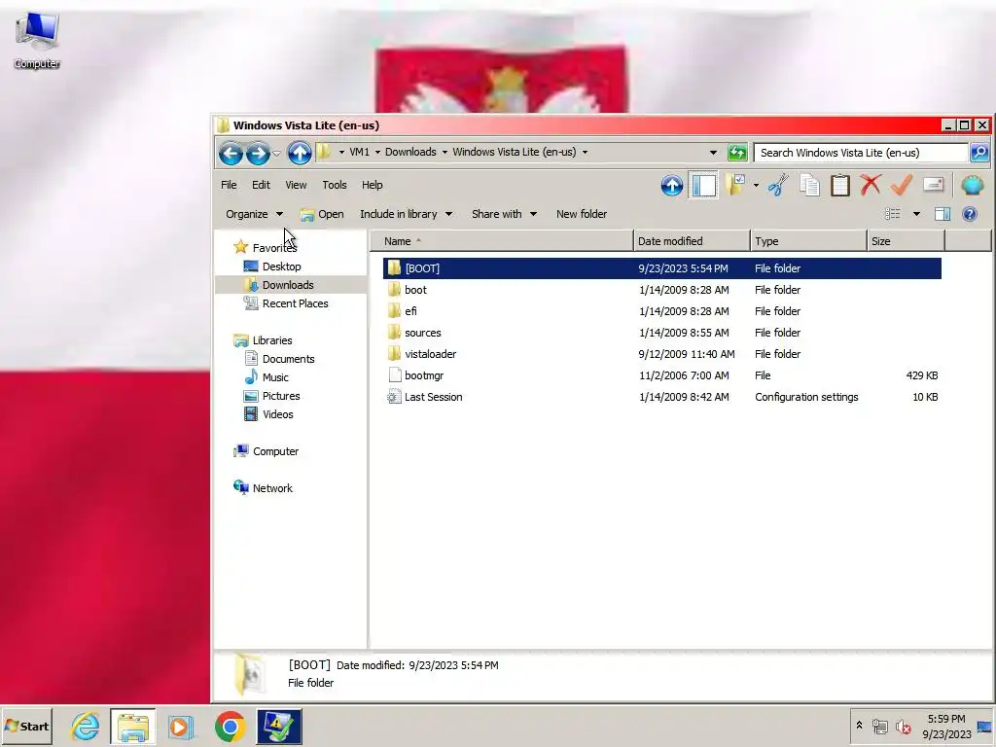
Task: Click the Paste clipboard icon
Action: [839, 186]
